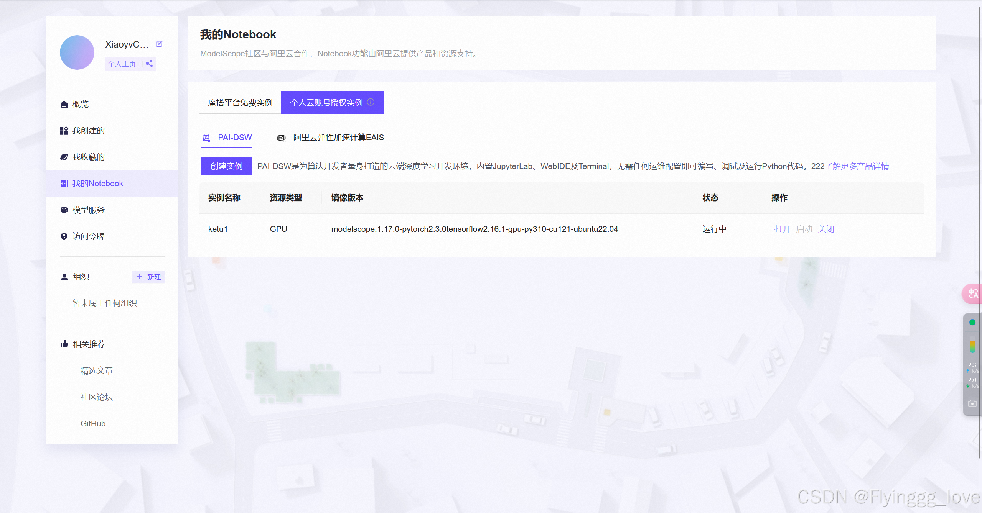
Task: Click 关闭 for the ketu1 instance
Action: point(826,229)
